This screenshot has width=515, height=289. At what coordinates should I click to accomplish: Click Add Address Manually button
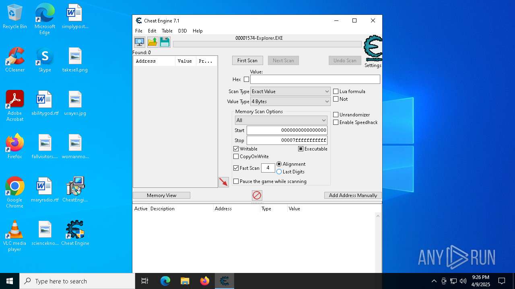(x=353, y=195)
